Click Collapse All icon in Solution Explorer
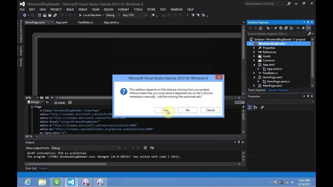 pos(286,28)
